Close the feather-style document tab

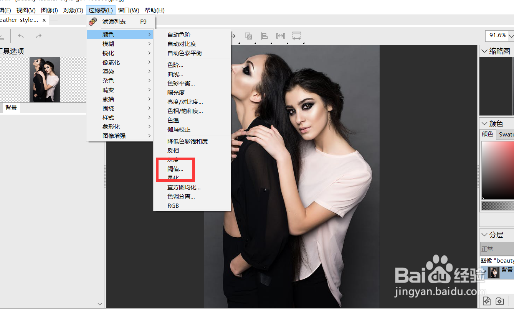click(44, 20)
